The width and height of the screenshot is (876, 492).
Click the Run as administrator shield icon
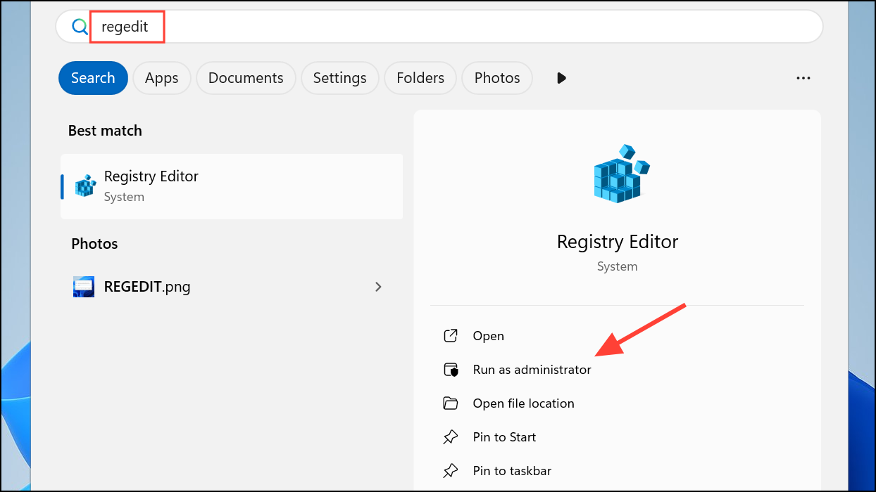451,370
